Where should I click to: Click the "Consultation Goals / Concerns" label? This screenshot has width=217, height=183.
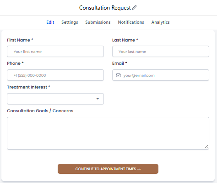coord(40,111)
